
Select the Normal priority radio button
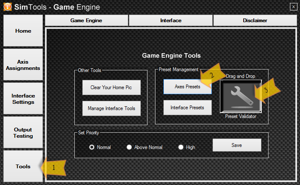pos(92,147)
